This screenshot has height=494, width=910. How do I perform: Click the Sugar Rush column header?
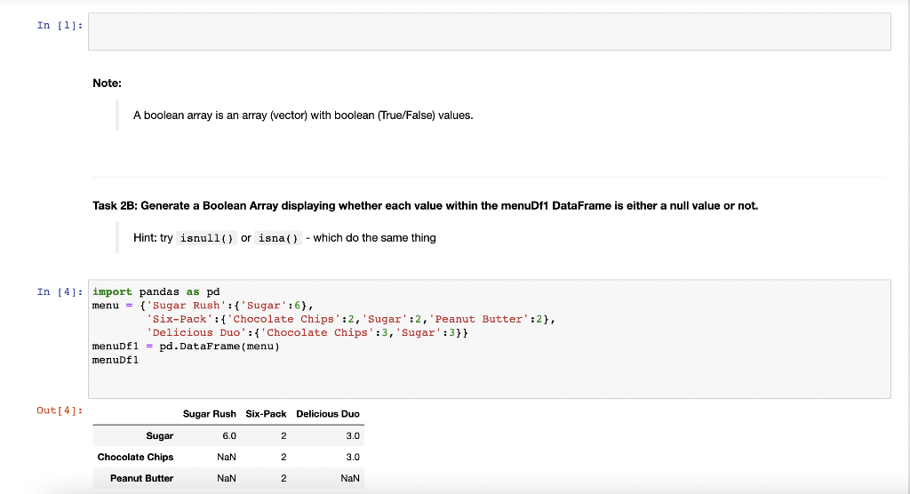[x=210, y=414]
